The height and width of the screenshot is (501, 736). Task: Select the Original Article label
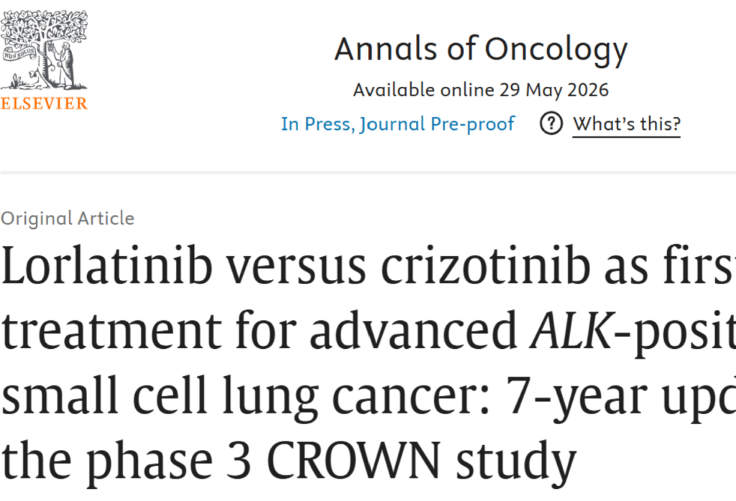coord(68,218)
